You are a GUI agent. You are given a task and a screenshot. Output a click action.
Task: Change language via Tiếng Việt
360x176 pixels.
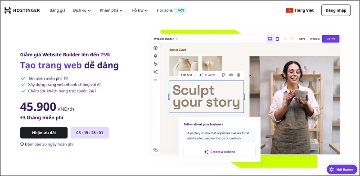click(x=304, y=10)
